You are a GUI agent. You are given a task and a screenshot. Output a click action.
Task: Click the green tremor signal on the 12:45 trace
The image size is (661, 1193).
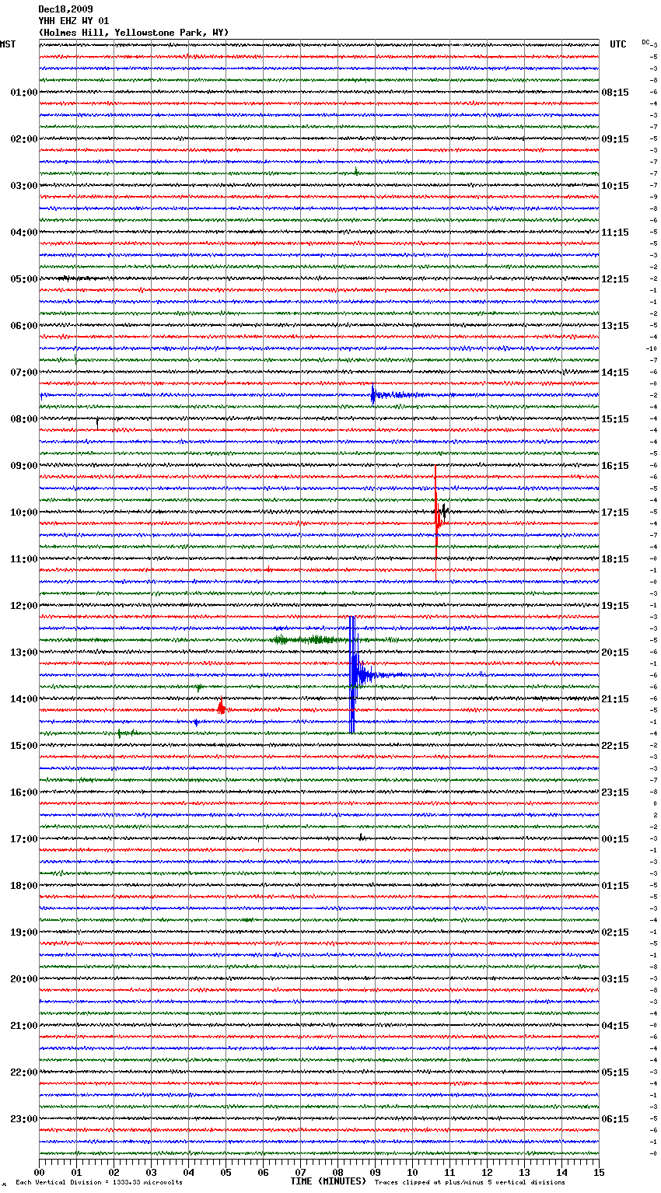pyautogui.click(x=311, y=640)
